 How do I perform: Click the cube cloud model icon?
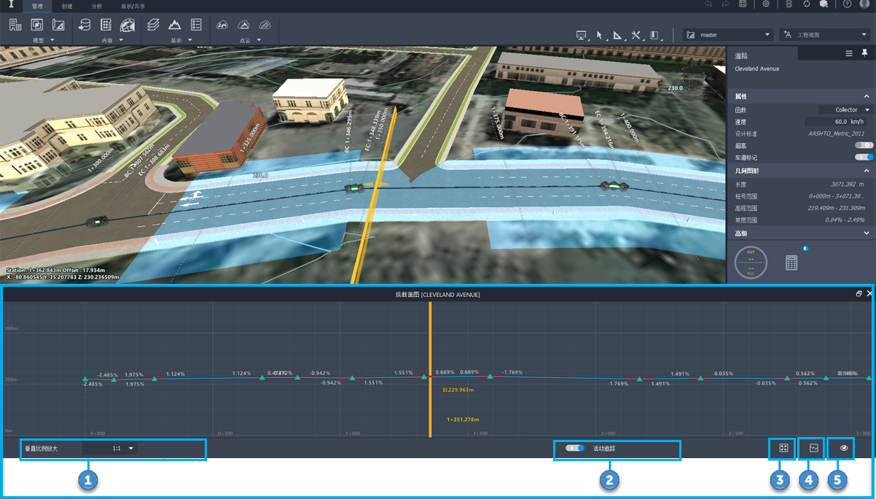[824, 4]
